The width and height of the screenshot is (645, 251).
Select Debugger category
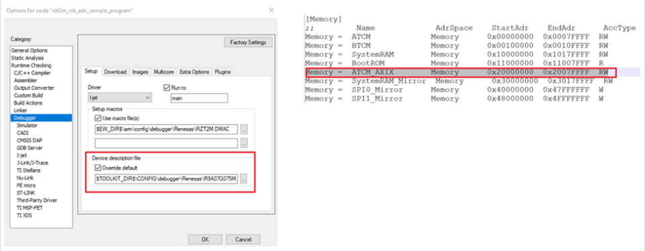(x=41, y=118)
